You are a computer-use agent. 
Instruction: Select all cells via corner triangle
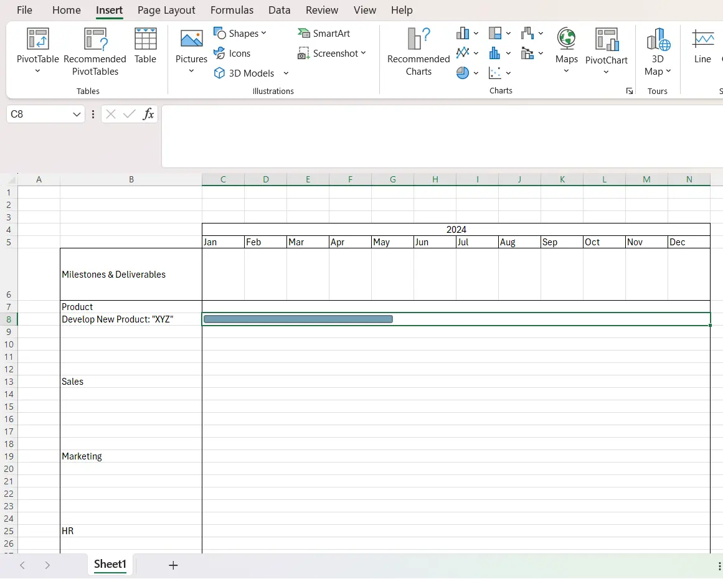coord(12,180)
